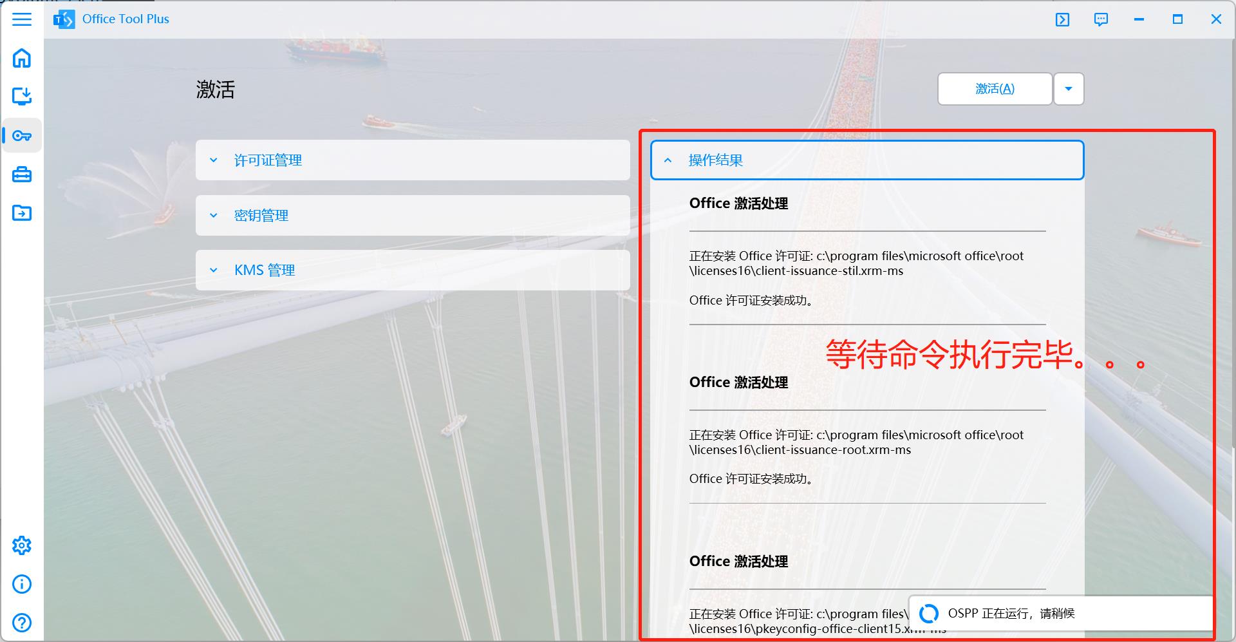The image size is (1236, 642).
Task: Click the Office Tool Plus logo
Action: point(64,19)
